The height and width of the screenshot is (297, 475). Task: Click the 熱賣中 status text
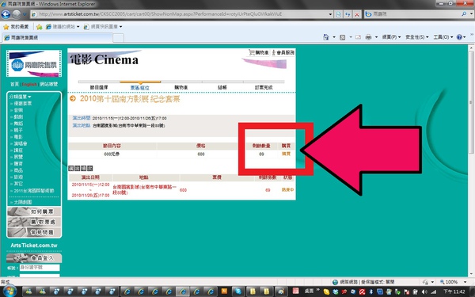288,190
